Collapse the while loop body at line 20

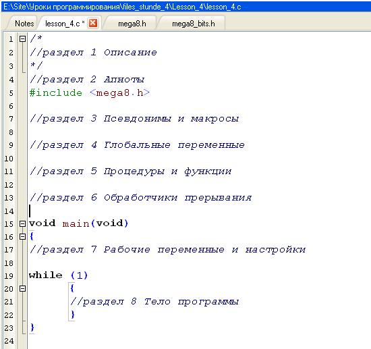(22, 288)
